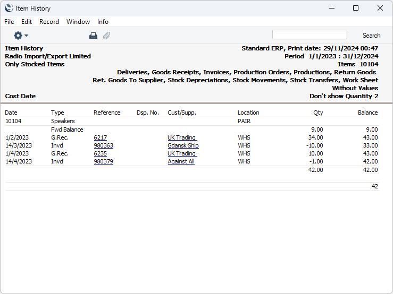Image resolution: width=393 pixels, height=294 pixels.
Task: Open the Edit menu
Action: coord(27,22)
